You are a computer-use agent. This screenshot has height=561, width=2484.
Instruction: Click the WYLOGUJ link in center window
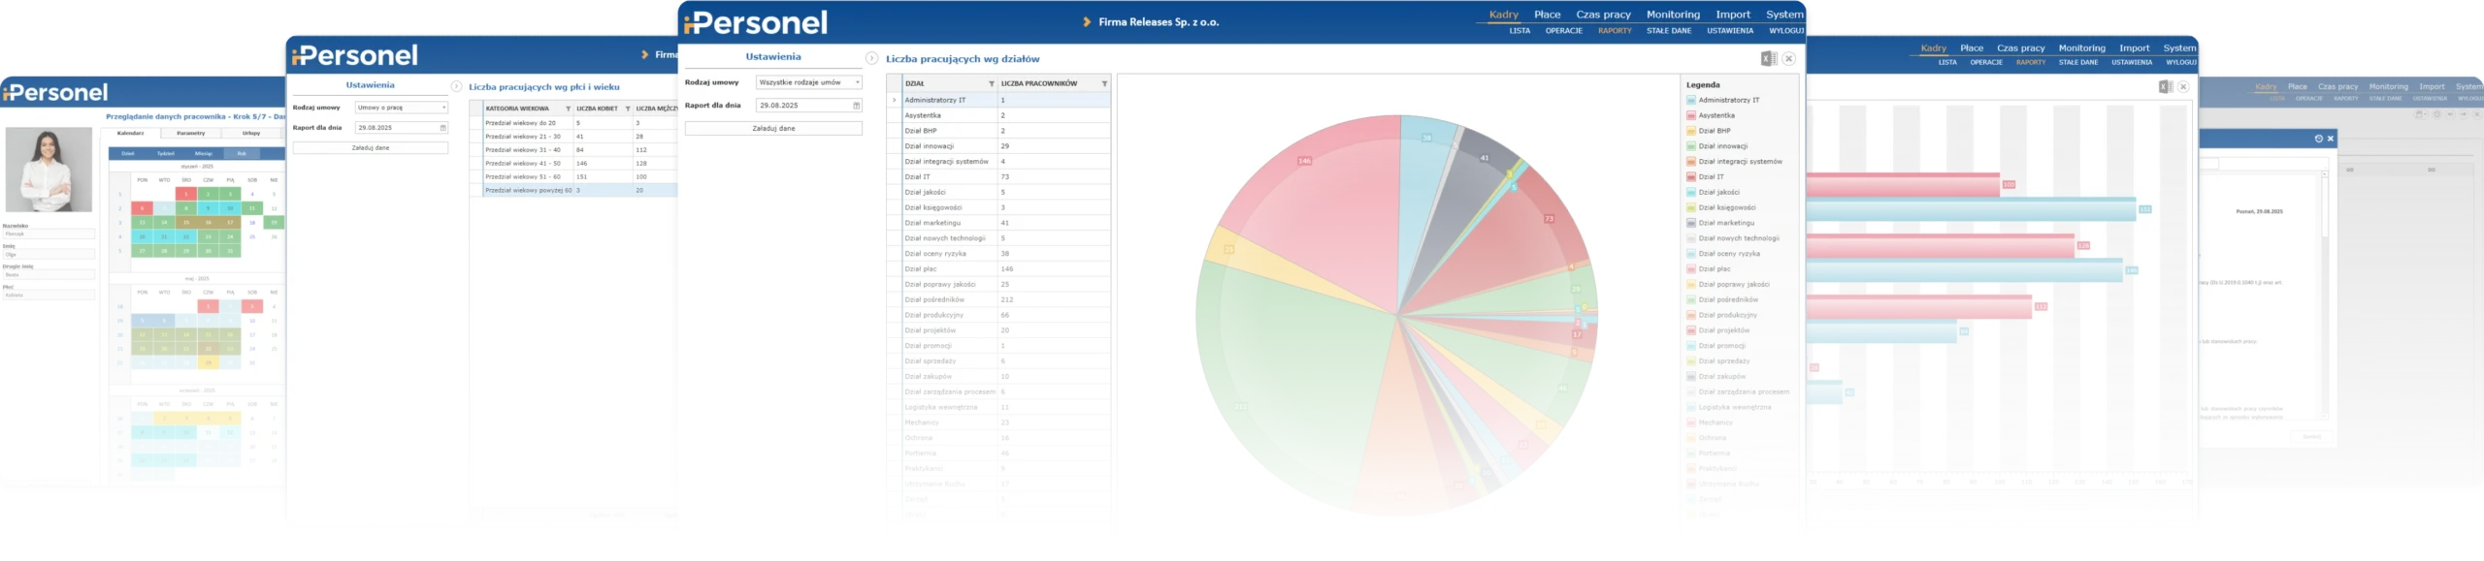pyautogui.click(x=1786, y=31)
